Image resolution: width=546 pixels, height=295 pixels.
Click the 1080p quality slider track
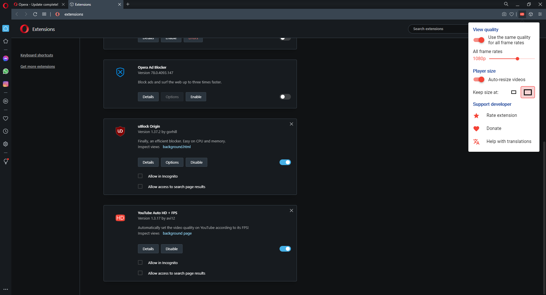click(x=512, y=59)
